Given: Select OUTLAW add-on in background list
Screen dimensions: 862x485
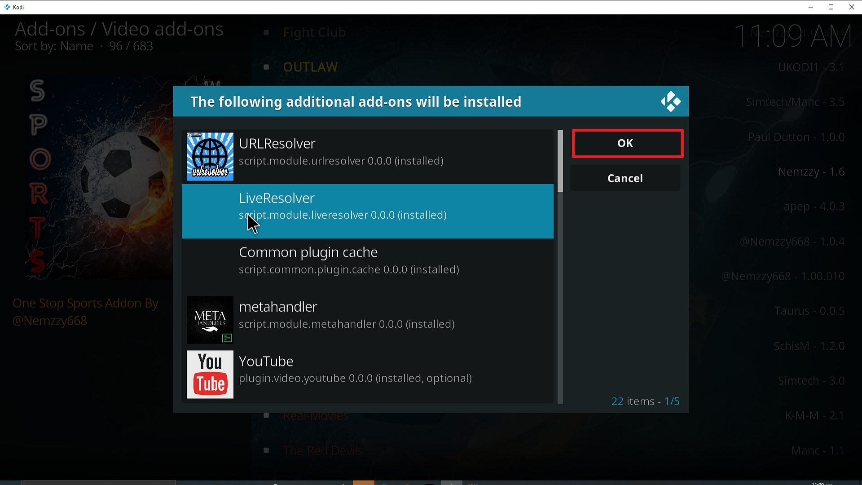Looking at the screenshot, I should [310, 67].
